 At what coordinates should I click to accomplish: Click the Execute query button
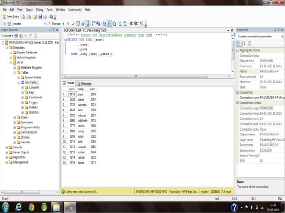tap(55, 23)
